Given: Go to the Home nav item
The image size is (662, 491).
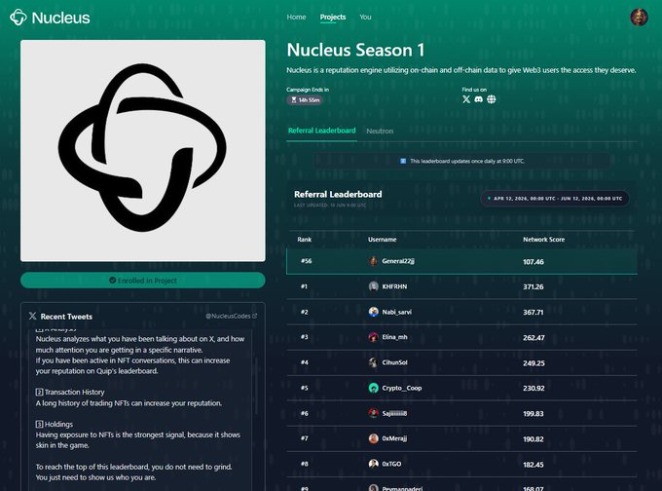Looking at the screenshot, I should (296, 17).
